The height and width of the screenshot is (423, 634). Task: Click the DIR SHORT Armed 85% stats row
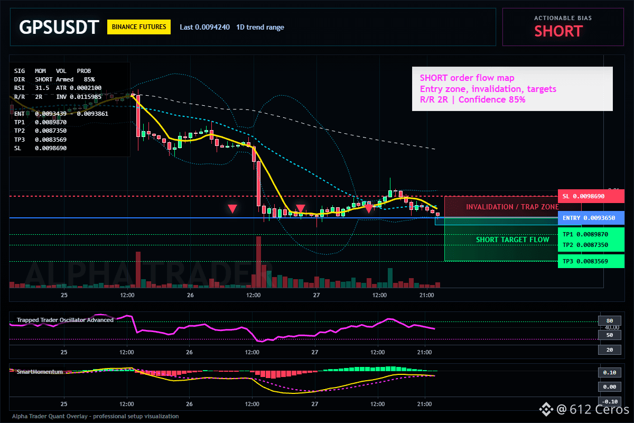54,79
